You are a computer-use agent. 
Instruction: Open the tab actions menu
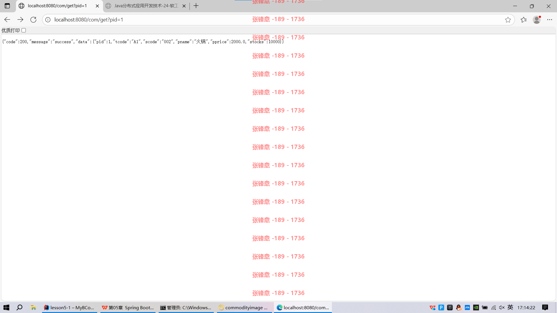coord(7,6)
